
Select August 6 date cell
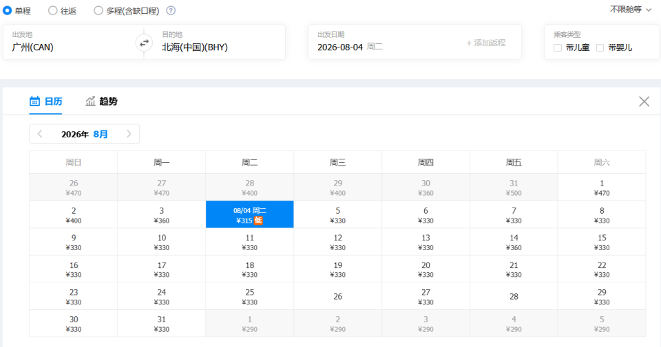(x=426, y=214)
